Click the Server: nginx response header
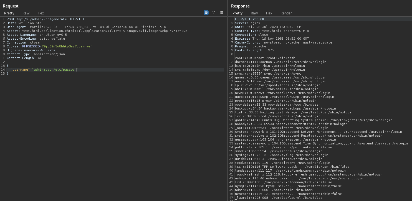The image size is (412, 201). (247, 23)
